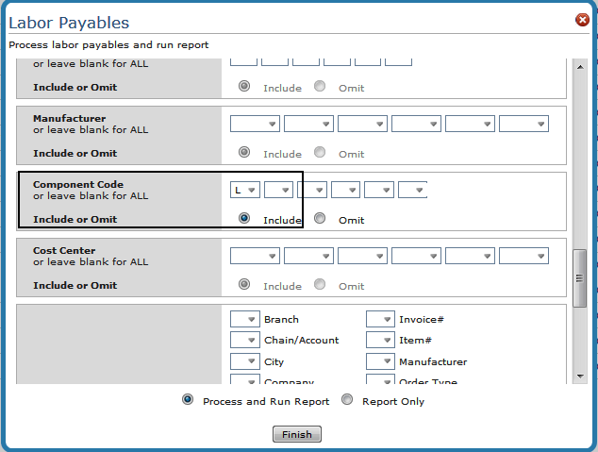Close the Labor Payables dialog
This screenshot has height=452, width=598.
582,21
